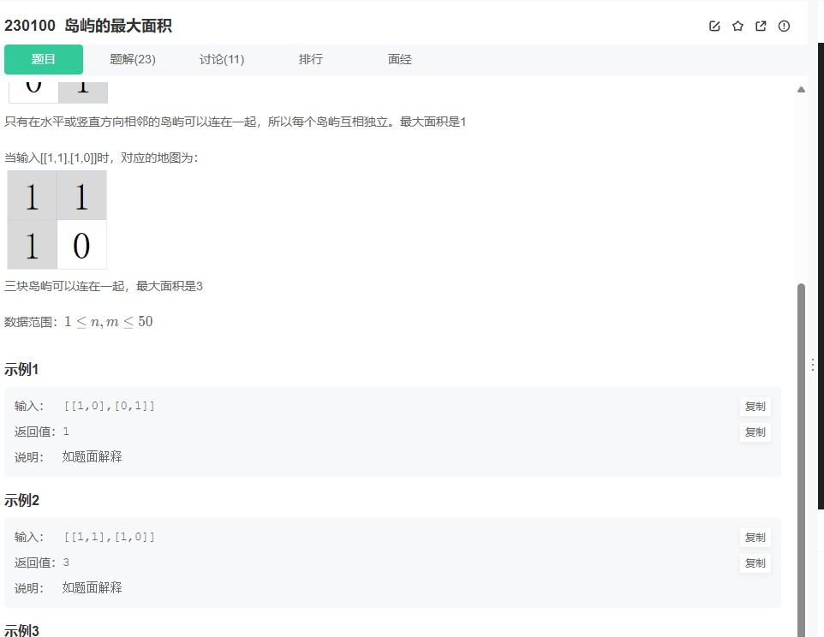824x637 pixels.
Task: Copy the return value 3 of 示例2
Action: coord(755,563)
